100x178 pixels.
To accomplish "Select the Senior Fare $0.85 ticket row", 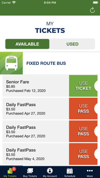I will (x=36, y=86).
